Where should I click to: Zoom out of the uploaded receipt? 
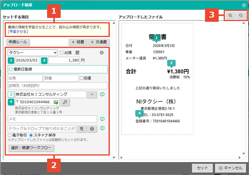[x=240, y=16]
